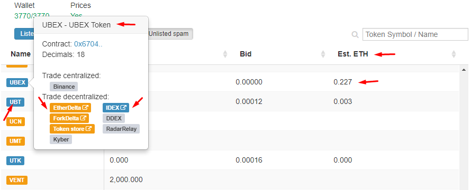Click the UCN token badge
Image resolution: width=471 pixels, height=190 pixels.
[x=16, y=121]
